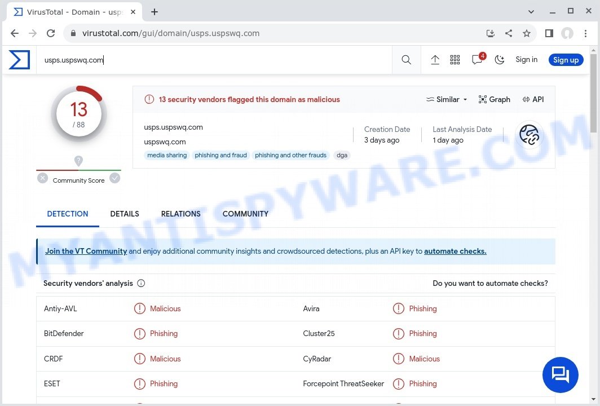Switch to the DETECTION tab

pyautogui.click(x=67, y=214)
